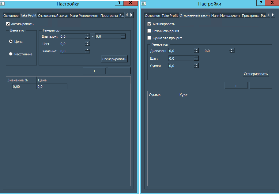This screenshot has width=279, height=194.
Task: Click the 0,00 cell under Значение %
Action: click(25, 87)
